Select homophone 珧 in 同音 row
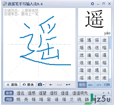 click(79, 100)
